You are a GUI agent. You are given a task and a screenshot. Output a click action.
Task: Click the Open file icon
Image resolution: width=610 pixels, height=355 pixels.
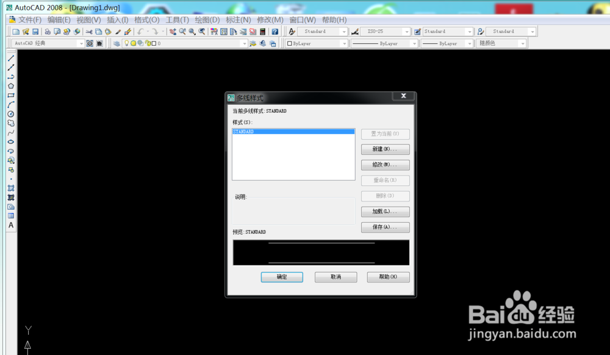pyautogui.click(x=26, y=32)
